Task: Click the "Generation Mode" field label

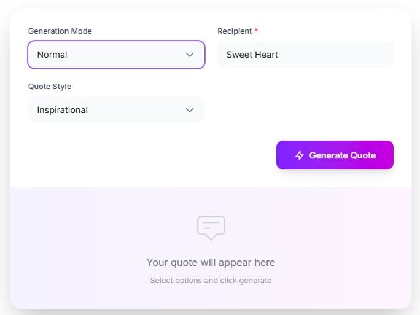Action: click(x=60, y=31)
